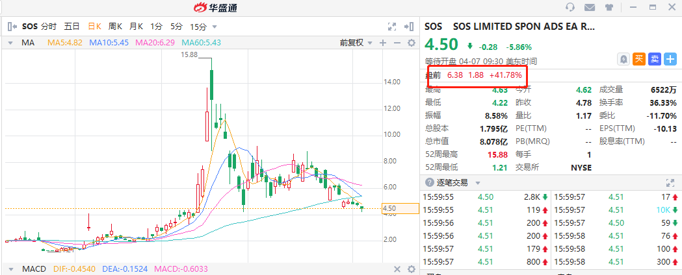Switch to the 分时 chart tab
Screen dimensions: 682x275
pyautogui.click(x=49, y=27)
